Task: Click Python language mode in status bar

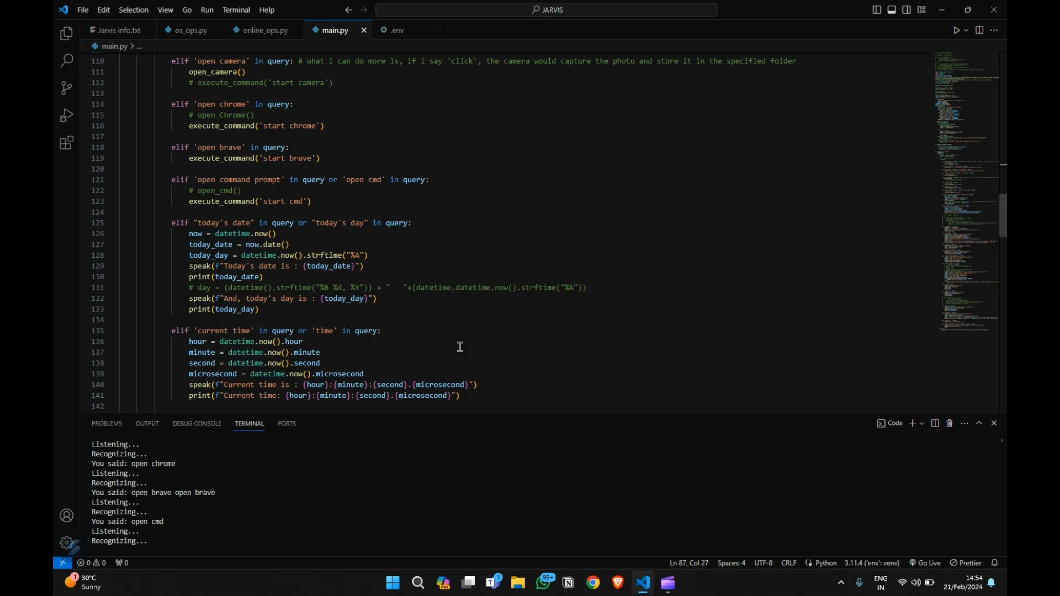Action: [826, 563]
